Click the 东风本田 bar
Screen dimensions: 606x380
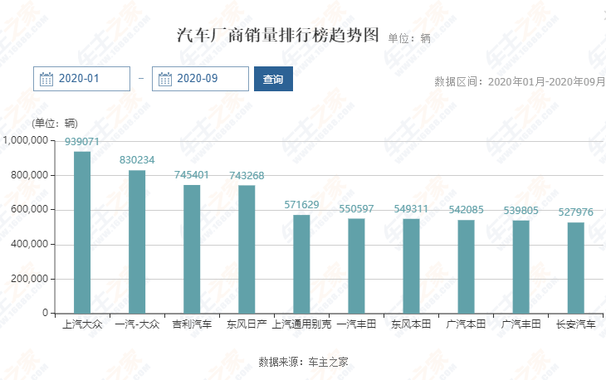[x=411, y=266]
